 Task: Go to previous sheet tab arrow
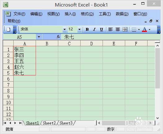[x=10, y=123]
